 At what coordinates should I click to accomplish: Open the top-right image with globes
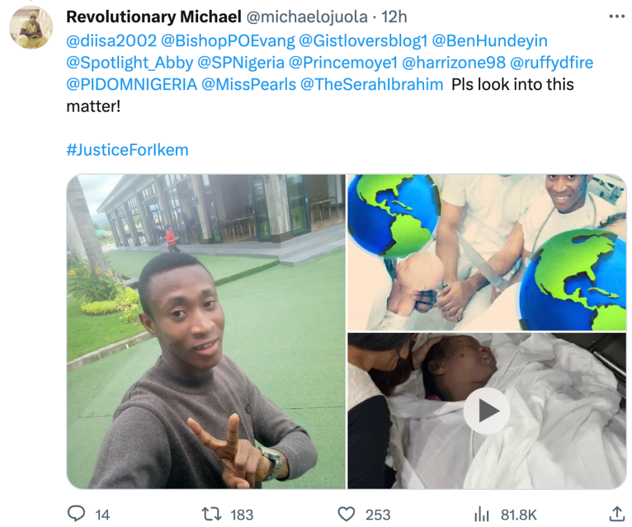click(x=487, y=252)
